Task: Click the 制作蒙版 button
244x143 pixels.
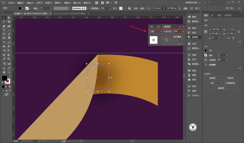Action: tap(177, 37)
